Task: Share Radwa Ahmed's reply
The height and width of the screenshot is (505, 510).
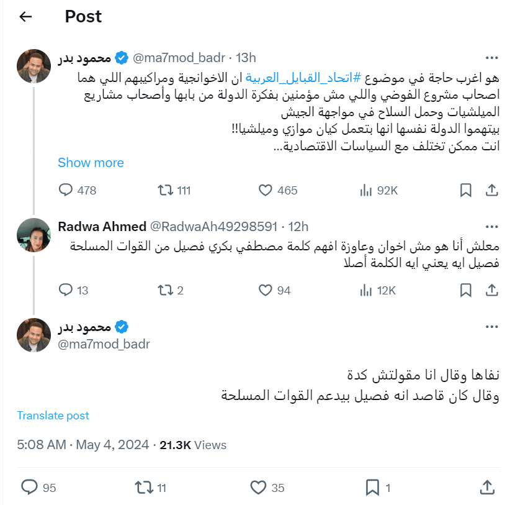Action: 491,289
